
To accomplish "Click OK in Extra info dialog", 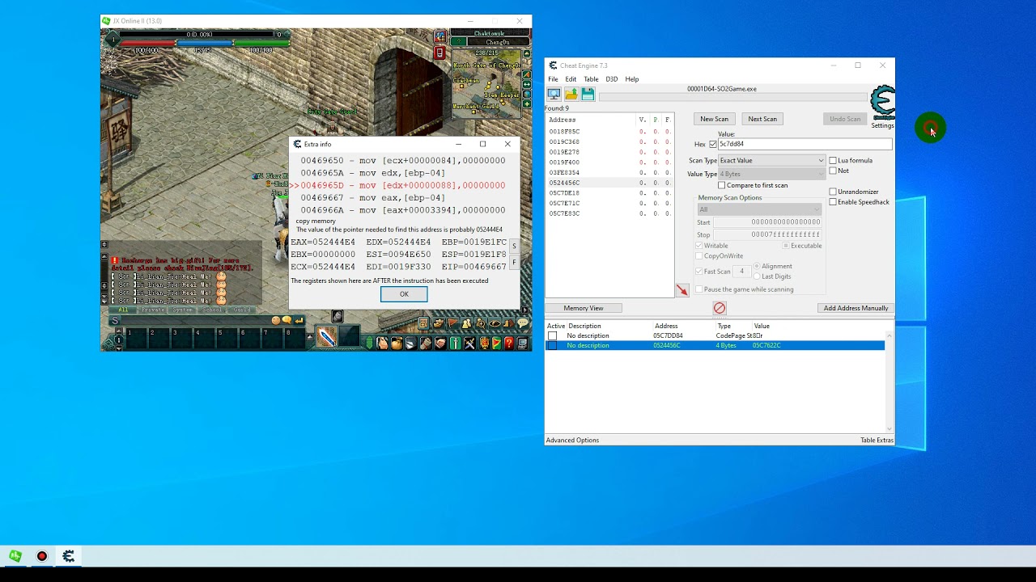I will 404,294.
